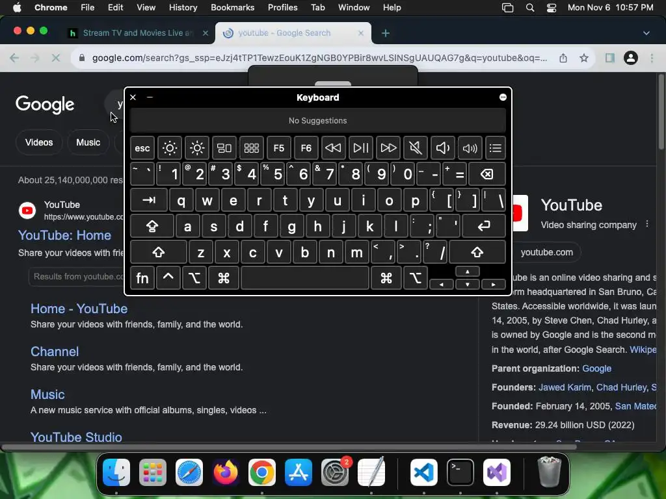Click the space bar on the on-screen keyboard
Viewport: 666px width, 499px height.
click(x=305, y=278)
